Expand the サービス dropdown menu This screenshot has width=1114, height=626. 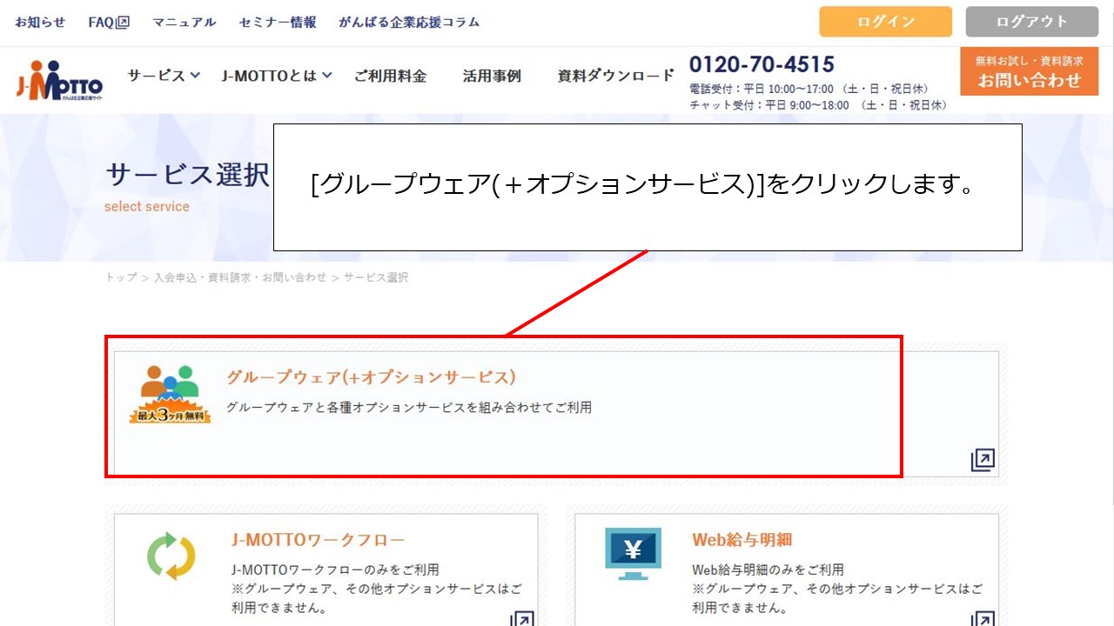[164, 76]
